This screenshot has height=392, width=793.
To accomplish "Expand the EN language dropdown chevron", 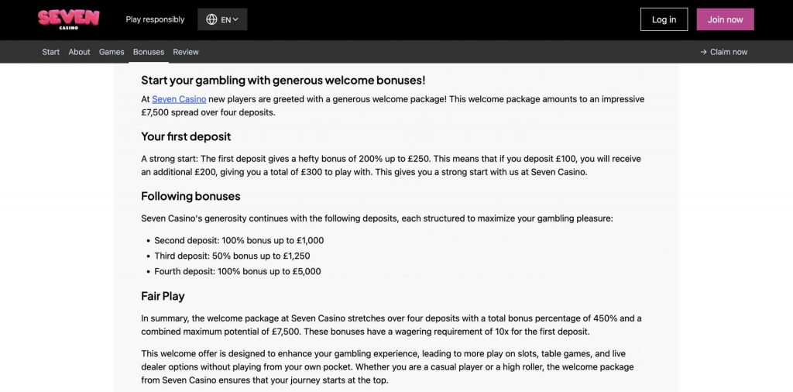I will tap(235, 19).
